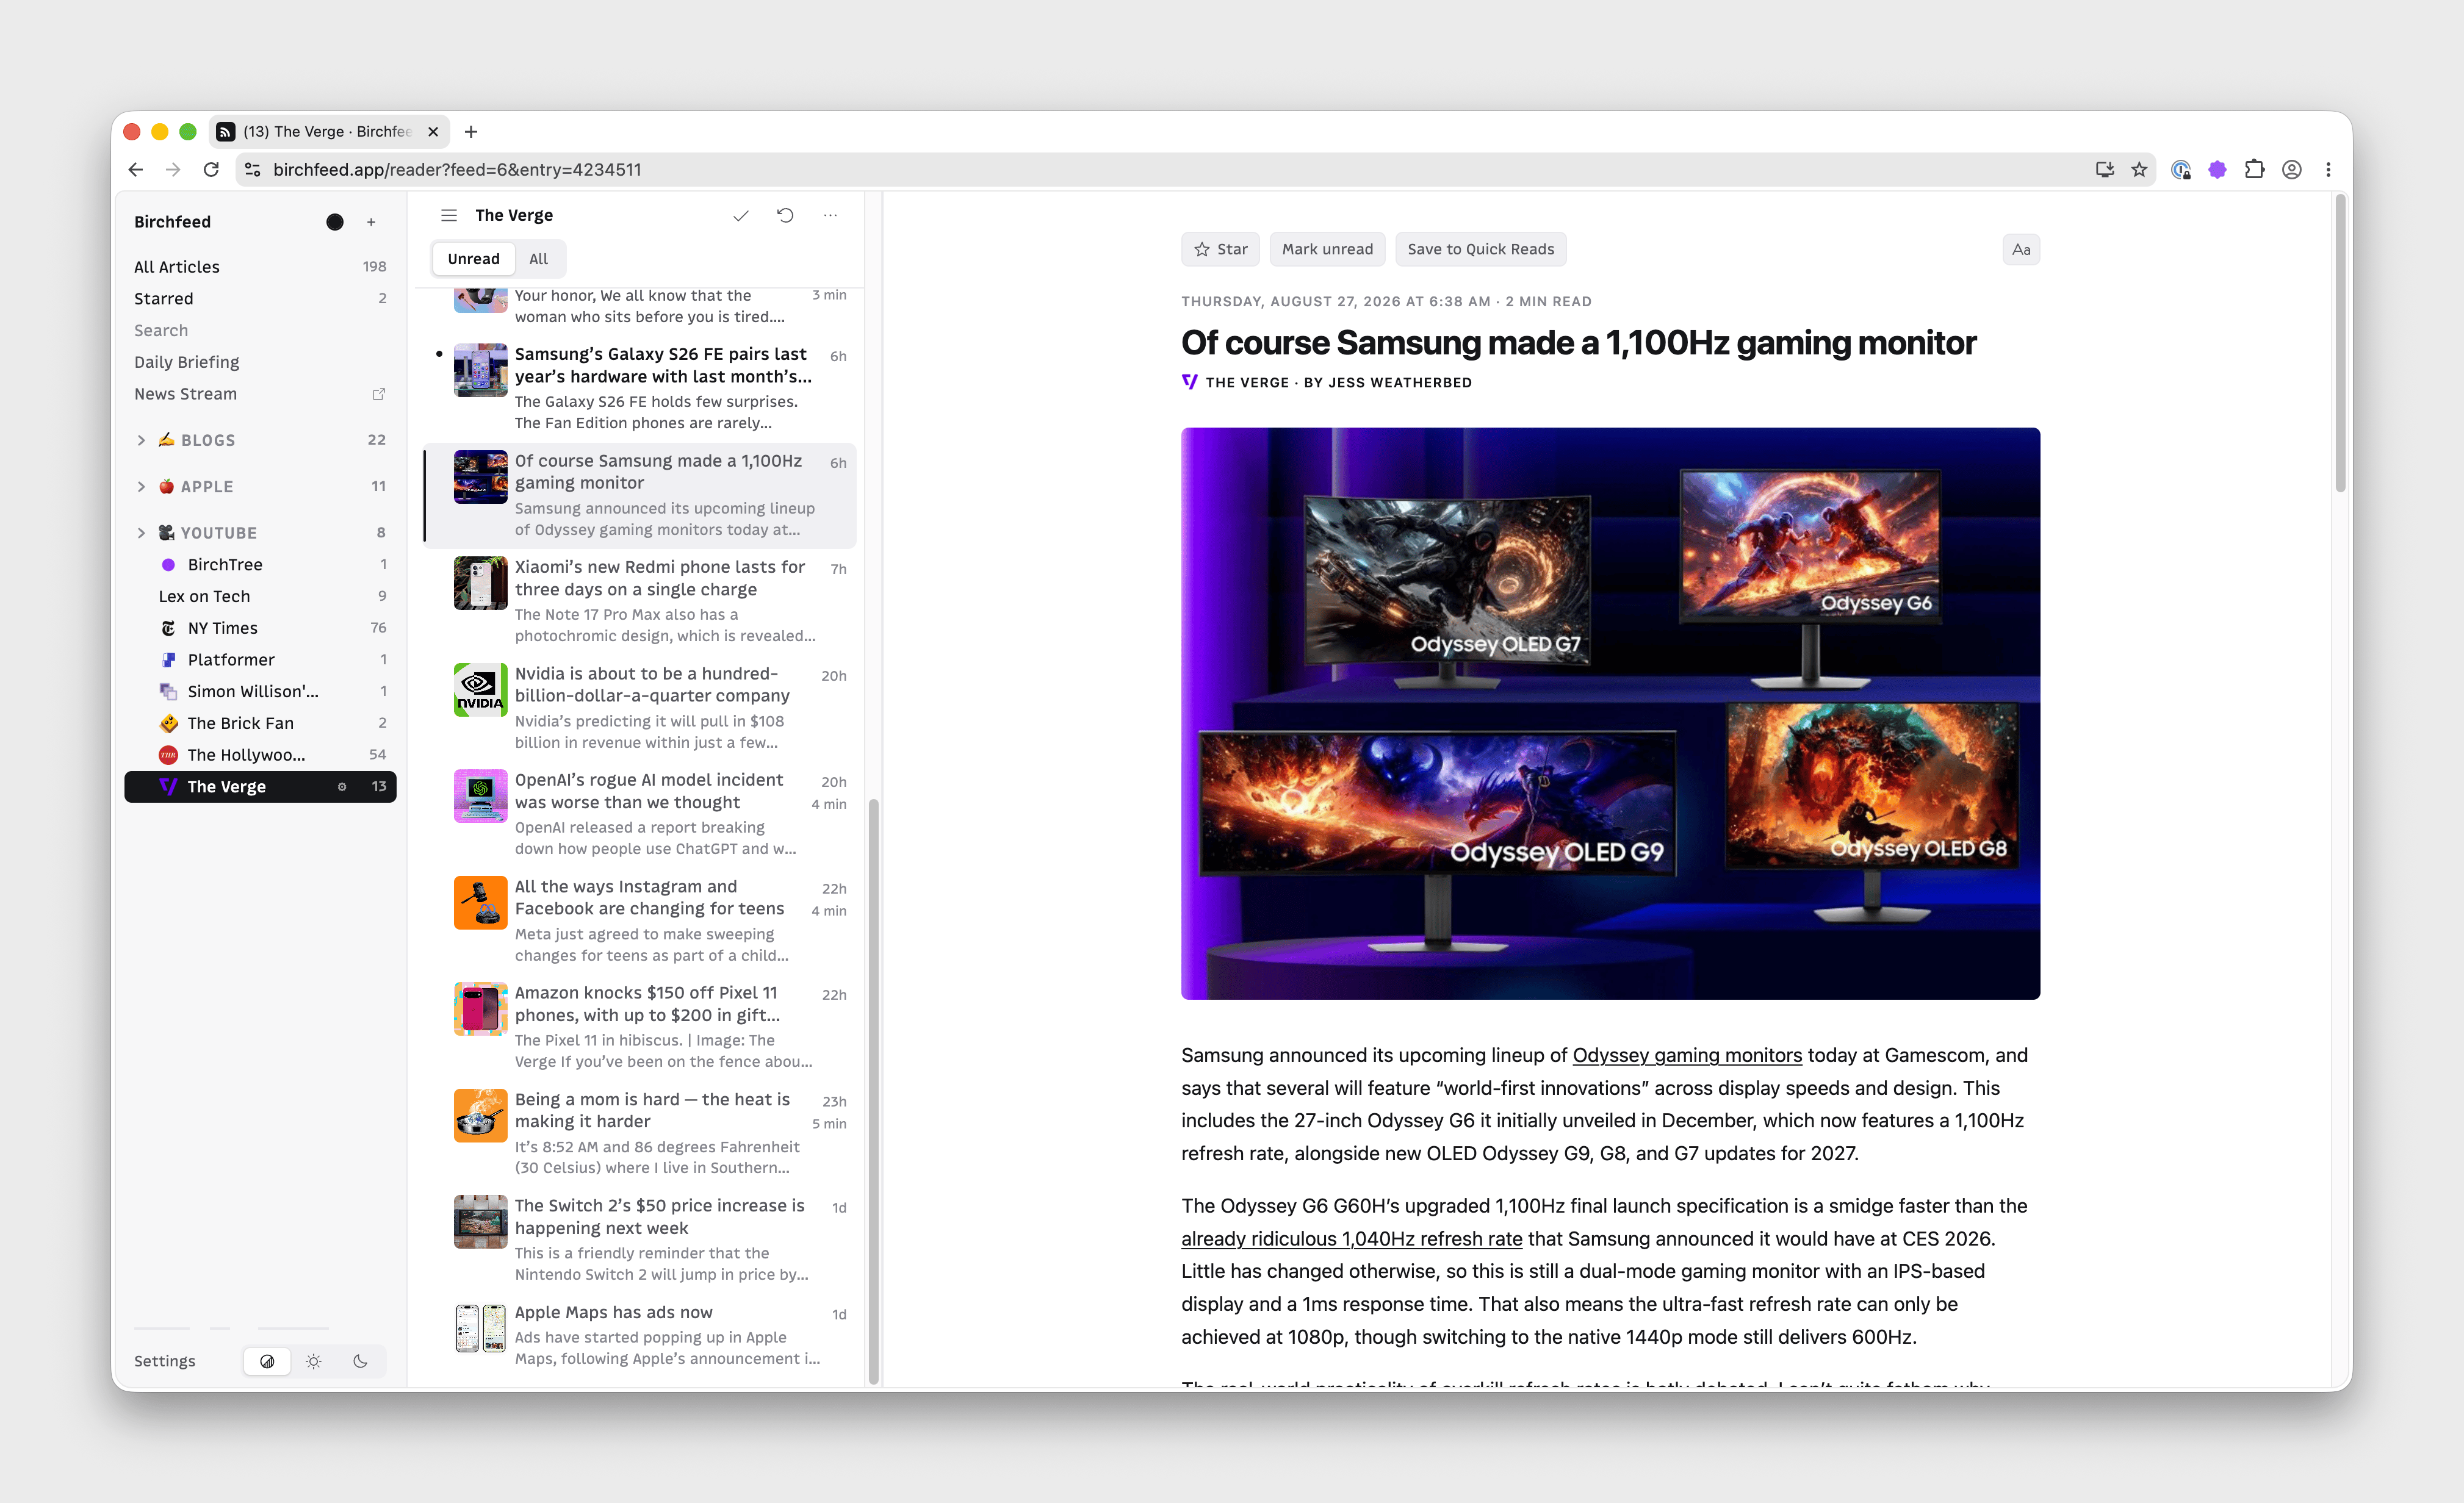Image resolution: width=2464 pixels, height=1503 pixels.
Task: Click the Odyssey monitors hero image
Action: click(1610, 714)
